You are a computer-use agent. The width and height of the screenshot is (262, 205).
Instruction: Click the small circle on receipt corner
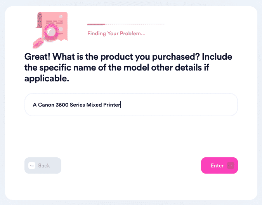tap(61, 16)
